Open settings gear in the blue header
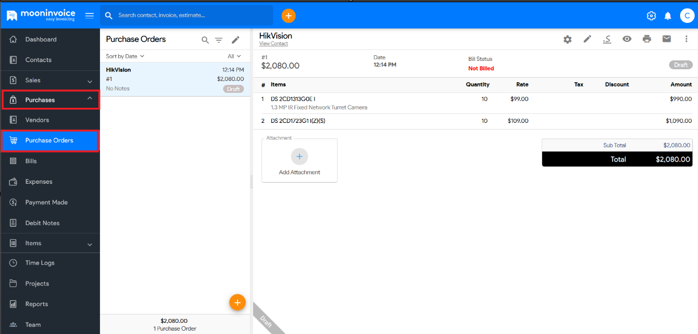Image resolution: width=698 pixels, height=334 pixels. (651, 16)
